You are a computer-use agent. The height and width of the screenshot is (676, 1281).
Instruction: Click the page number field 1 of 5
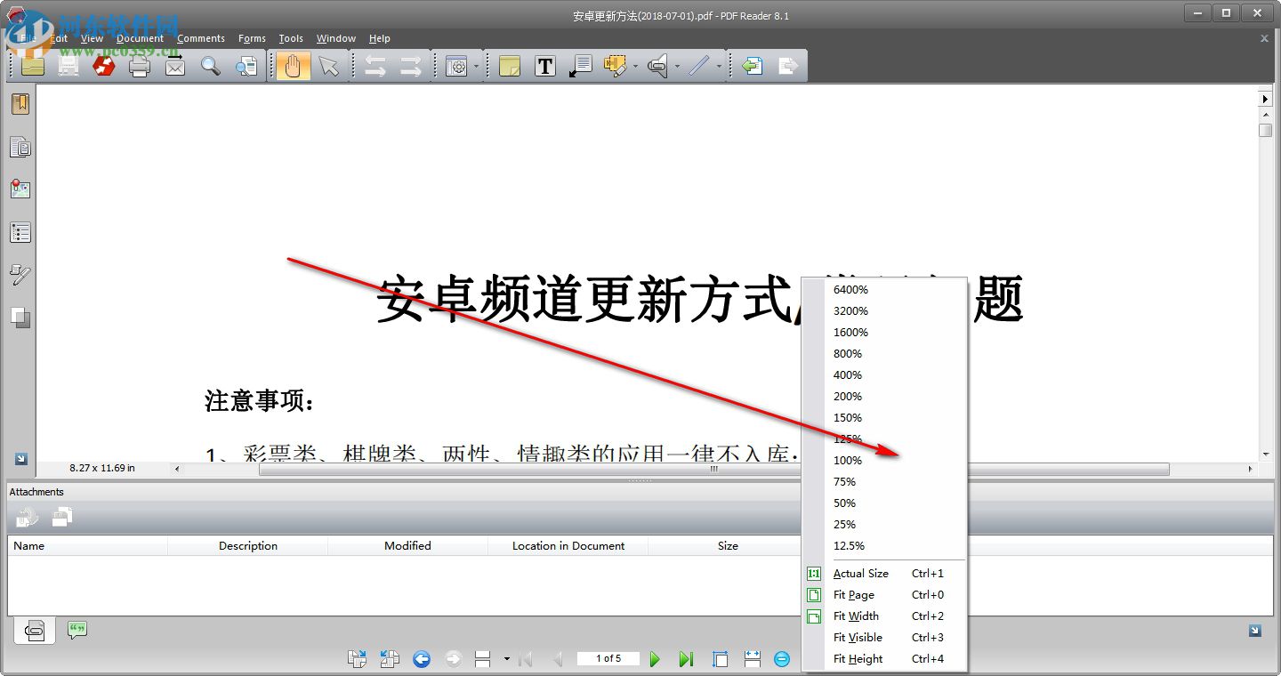tap(608, 659)
